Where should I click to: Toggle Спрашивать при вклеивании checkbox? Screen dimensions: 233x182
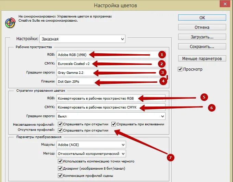pos(113,124)
